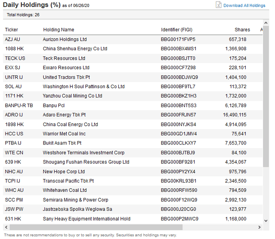The height and width of the screenshot is (239, 275).
Task: Select the JSW PW ticker cell
Action: [14, 209]
